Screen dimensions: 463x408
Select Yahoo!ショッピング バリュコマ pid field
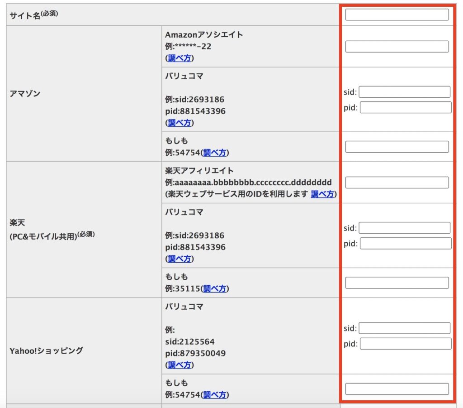pos(406,344)
